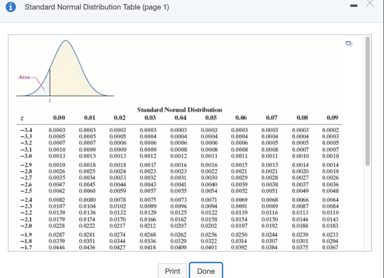The height and width of the screenshot is (278, 384).
Task: Click the Print button
Action: (172, 271)
